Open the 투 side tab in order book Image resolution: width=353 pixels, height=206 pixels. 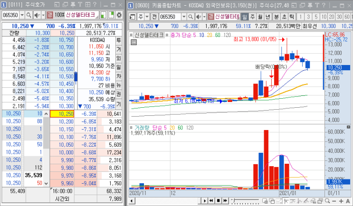pyautogui.click(x=119, y=40)
